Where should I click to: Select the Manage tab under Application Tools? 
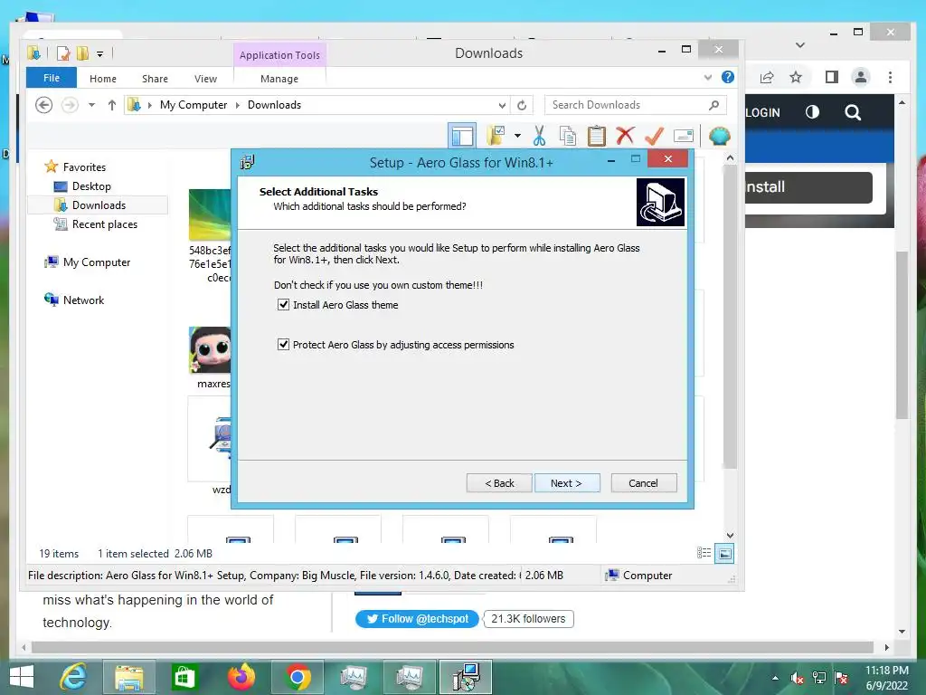[279, 79]
